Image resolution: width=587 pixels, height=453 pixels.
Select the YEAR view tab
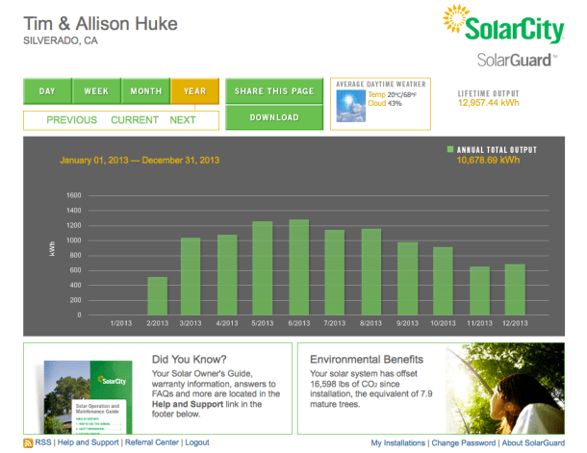pyautogui.click(x=194, y=91)
